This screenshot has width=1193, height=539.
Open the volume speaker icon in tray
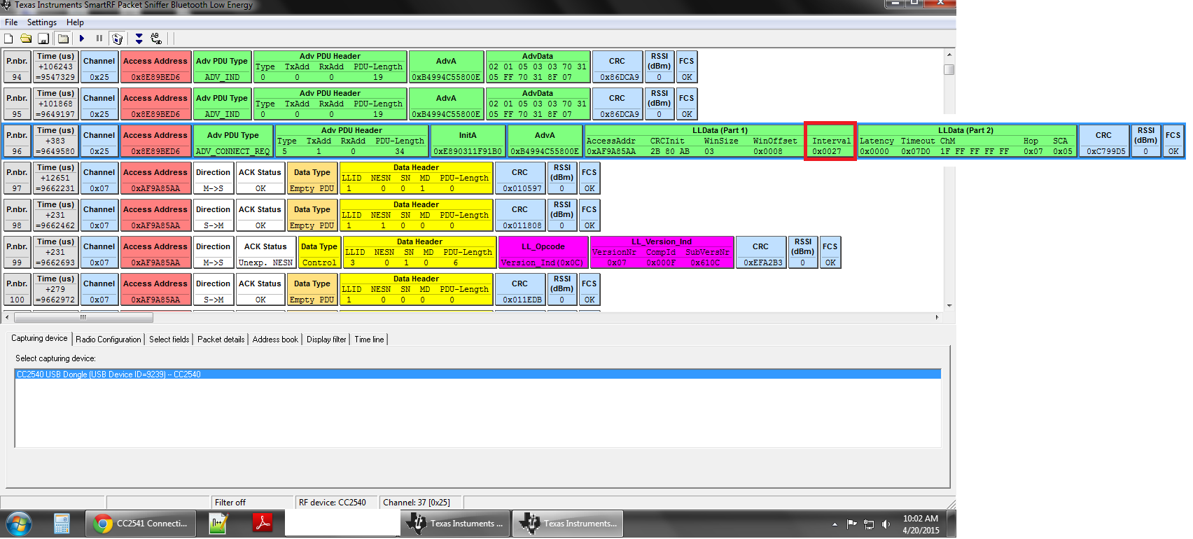click(x=886, y=524)
